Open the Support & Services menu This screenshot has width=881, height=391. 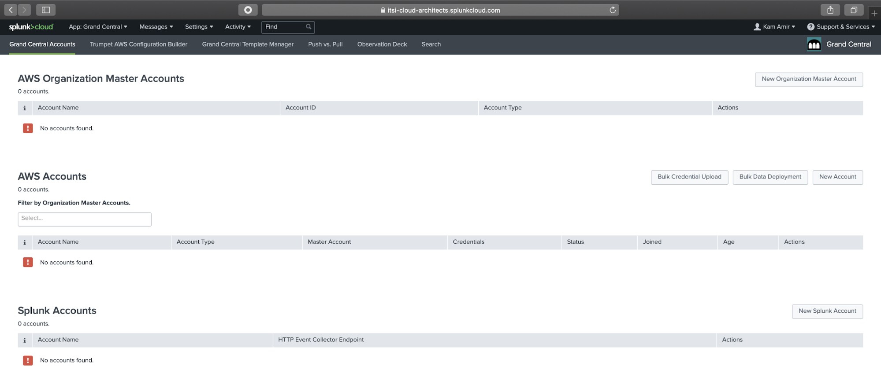(841, 27)
